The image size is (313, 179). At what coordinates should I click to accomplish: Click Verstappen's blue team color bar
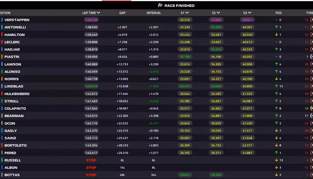click(x=2, y=20)
